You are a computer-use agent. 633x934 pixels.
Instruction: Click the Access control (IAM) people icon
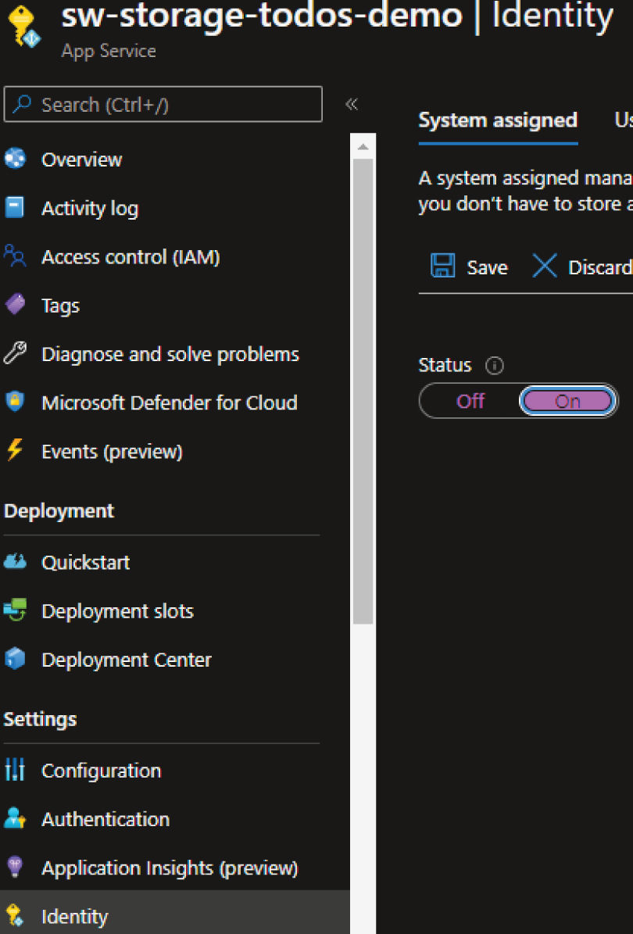click(x=15, y=256)
